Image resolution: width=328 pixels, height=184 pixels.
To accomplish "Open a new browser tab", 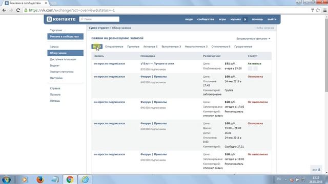I will click(x=53, y=4).
